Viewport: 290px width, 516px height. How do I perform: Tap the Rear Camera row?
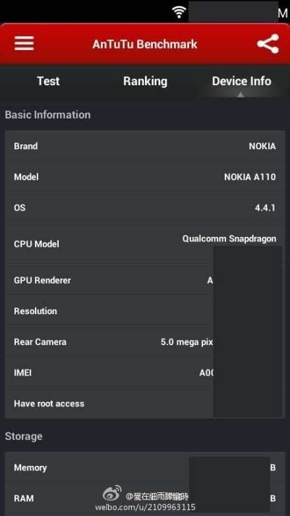[145, 342]
